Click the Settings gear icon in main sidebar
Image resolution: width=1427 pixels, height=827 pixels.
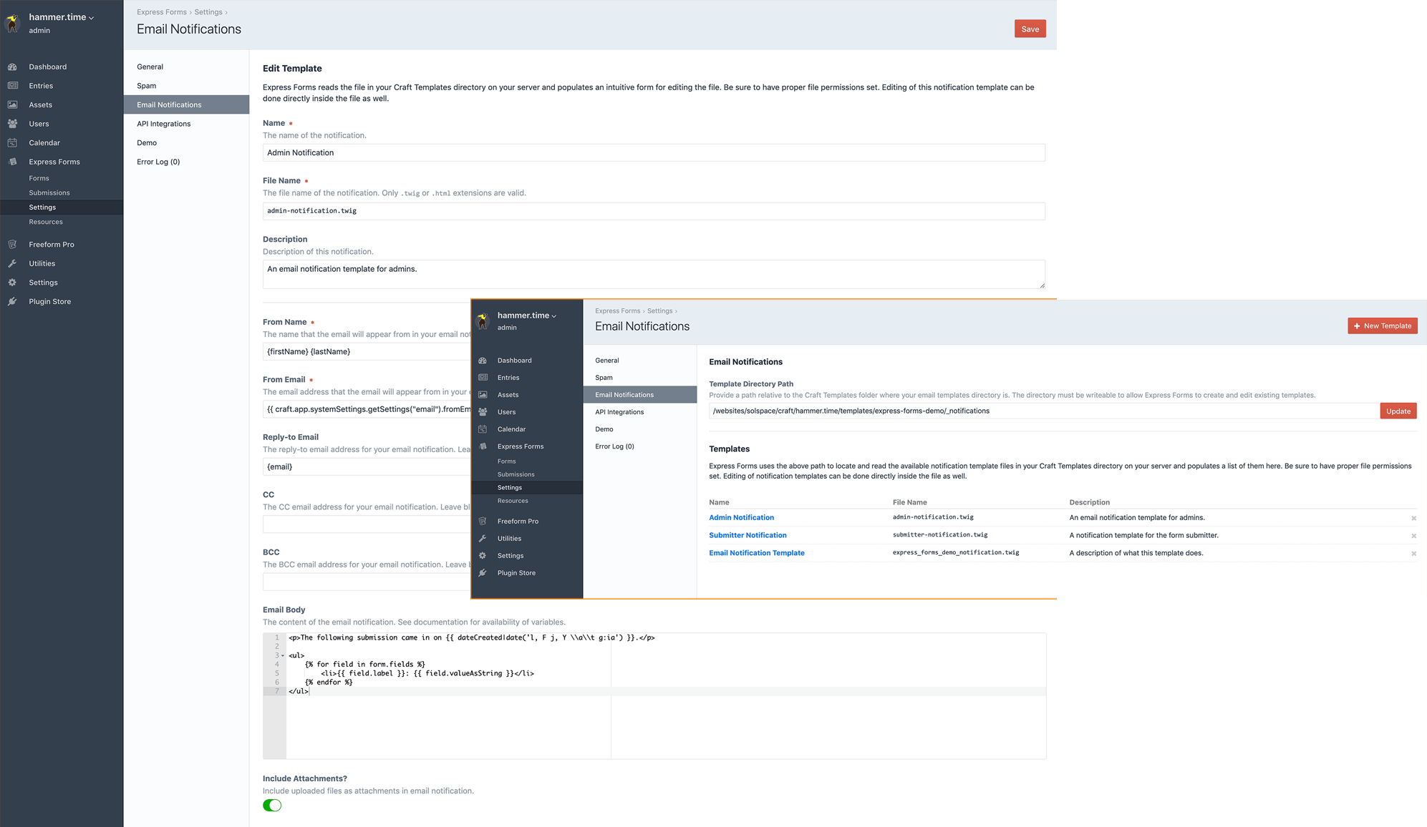pyautogui.click(x=12, y=283)
